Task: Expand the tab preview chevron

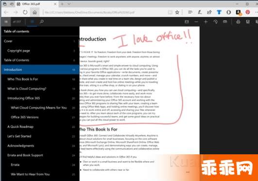Action: pos(69,4)
